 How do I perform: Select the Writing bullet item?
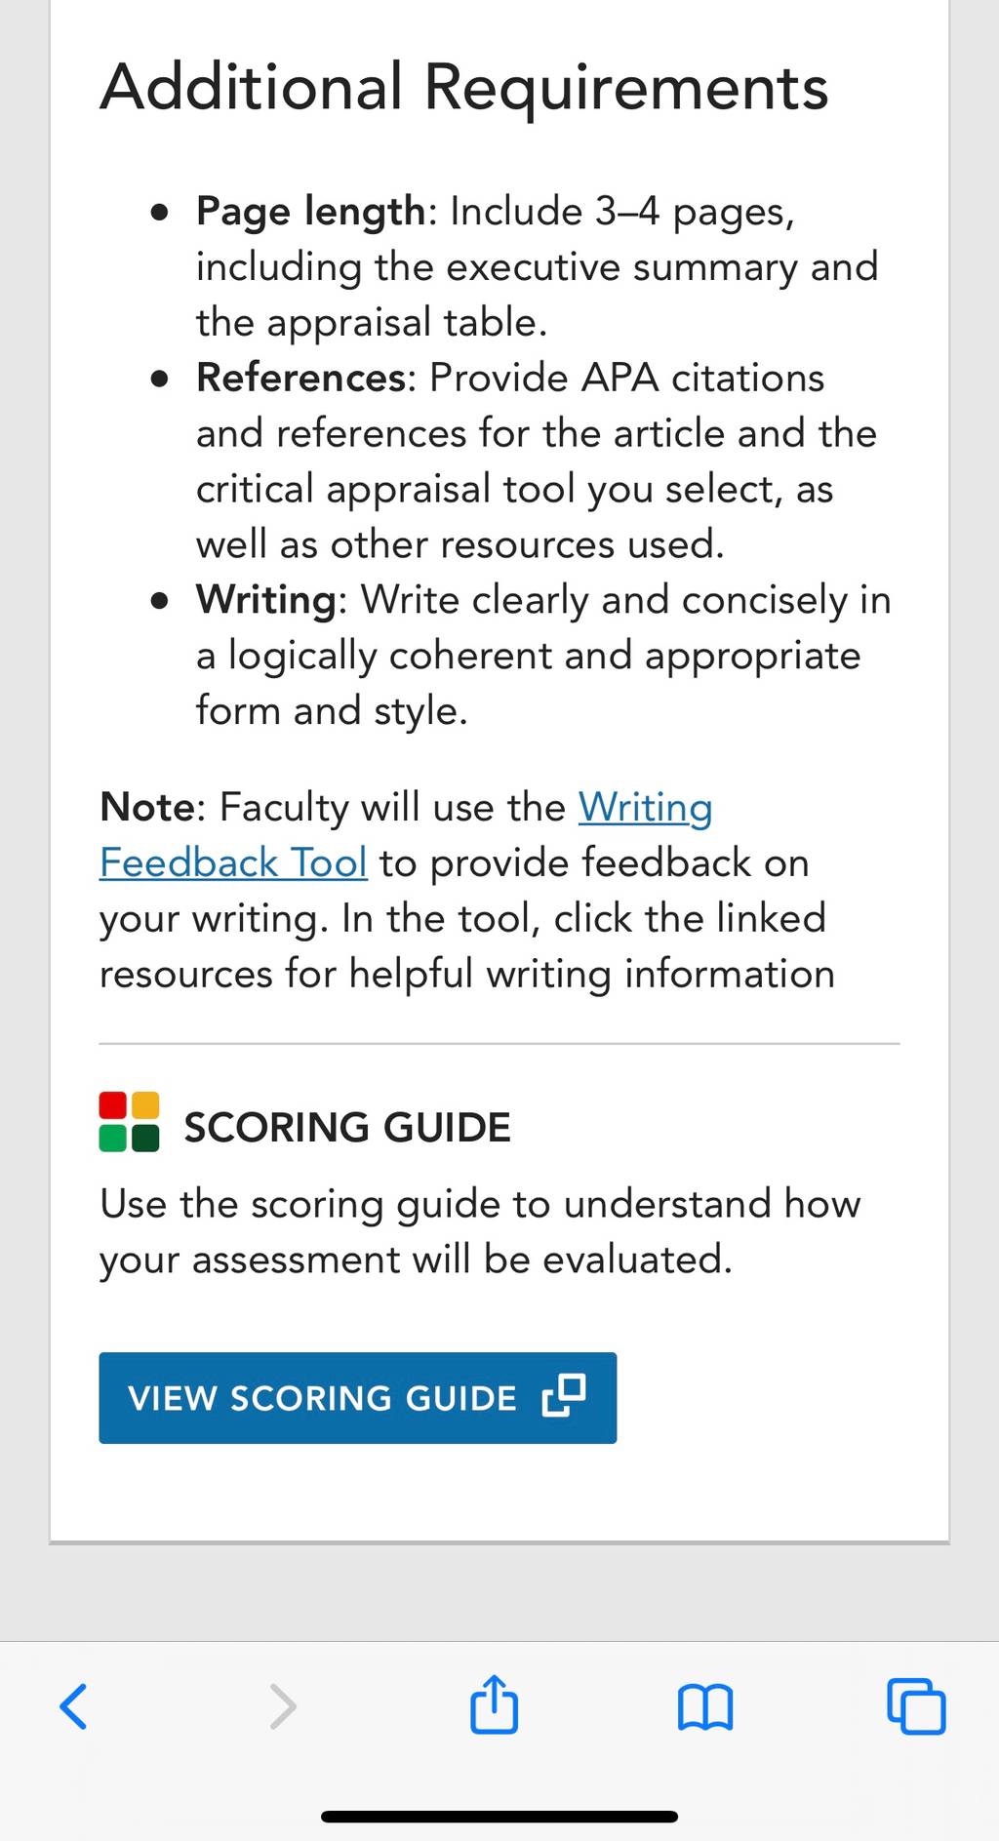click(x=543, y=655)
